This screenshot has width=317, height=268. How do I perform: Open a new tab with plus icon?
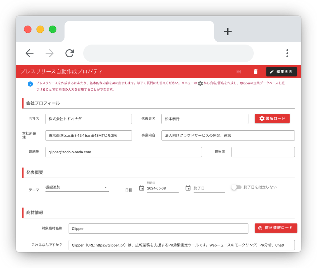pyautogui.click(x=228, y=31)
